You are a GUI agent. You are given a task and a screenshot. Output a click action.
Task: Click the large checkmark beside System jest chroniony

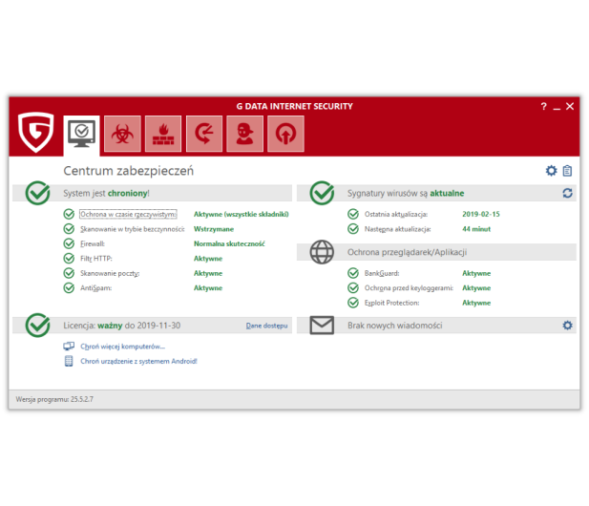[37, 193]
